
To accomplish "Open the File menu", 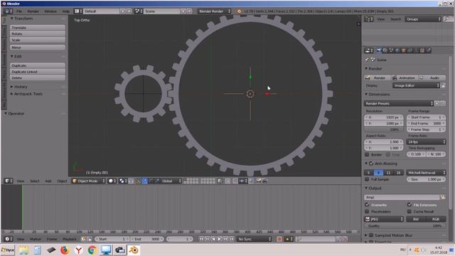I will [x=19, y=11].
